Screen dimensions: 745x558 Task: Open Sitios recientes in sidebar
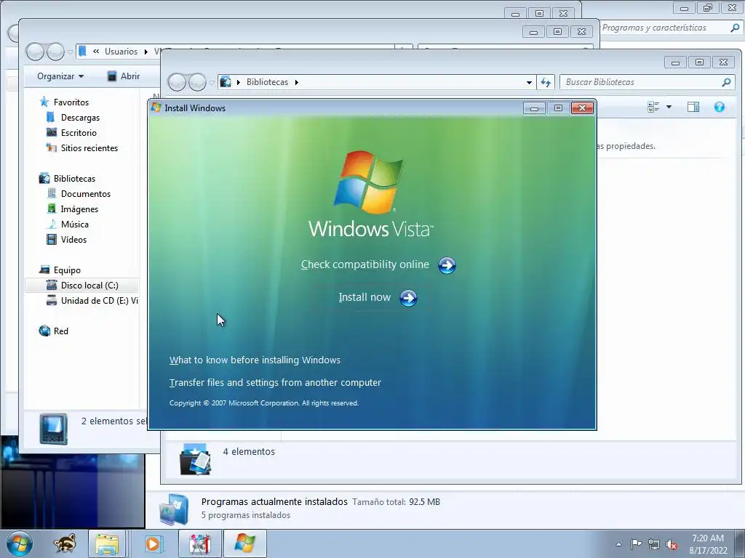coord(89,148)
